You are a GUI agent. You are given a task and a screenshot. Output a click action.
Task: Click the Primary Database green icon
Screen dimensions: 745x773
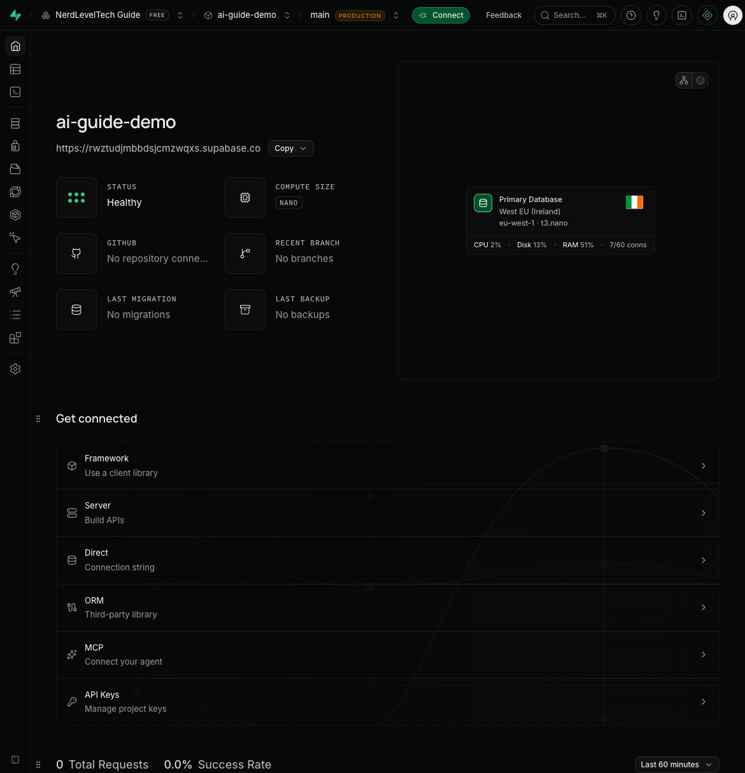pos(483,203)
